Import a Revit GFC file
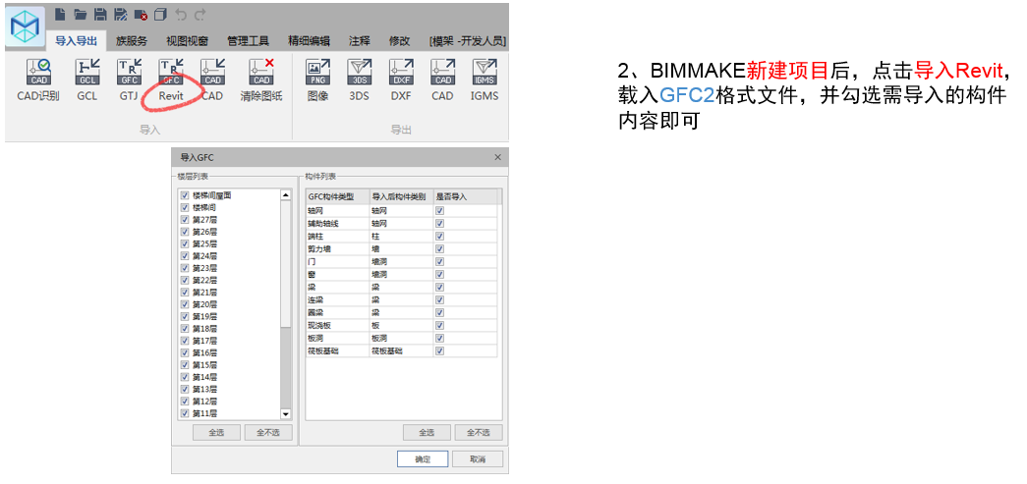Screen dimensions: 1027x484 point(171,80)
